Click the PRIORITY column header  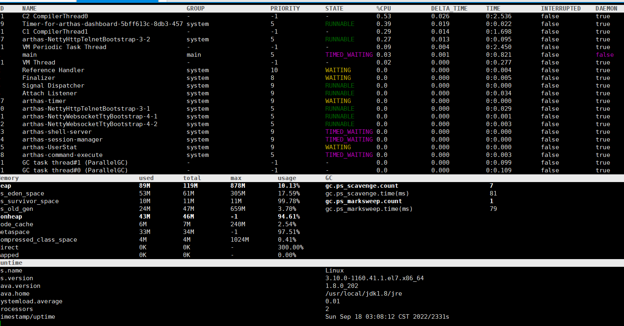pyautogui.click(x=285, y=9)
